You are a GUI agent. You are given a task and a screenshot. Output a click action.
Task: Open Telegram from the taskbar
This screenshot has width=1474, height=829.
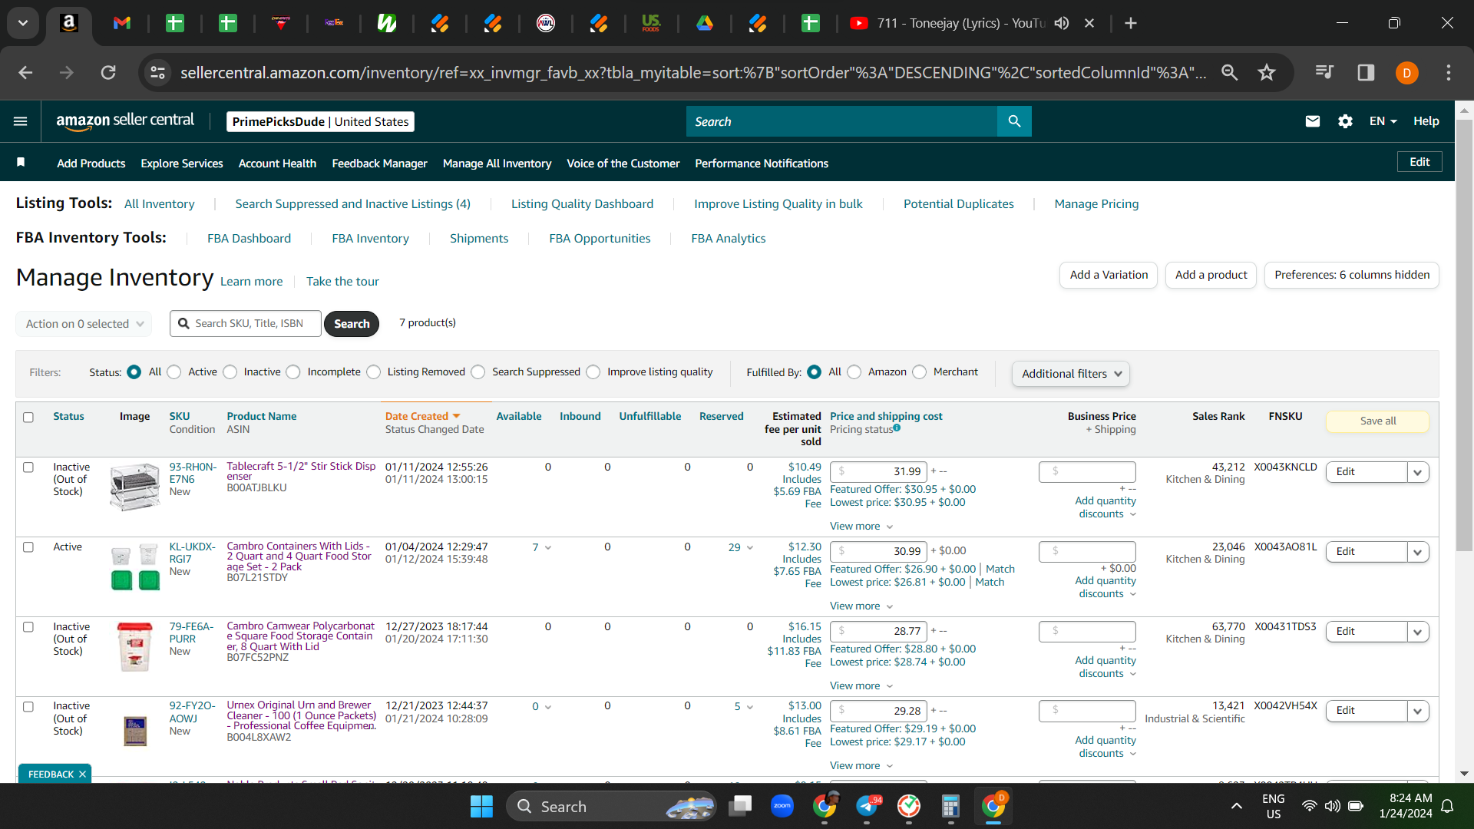tap(867, 806)
